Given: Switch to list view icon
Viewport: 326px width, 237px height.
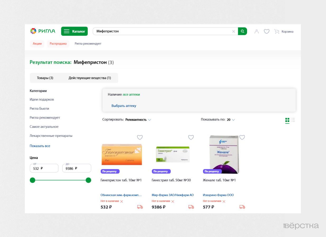Looking at the screenshot, I should pos(293,120).
